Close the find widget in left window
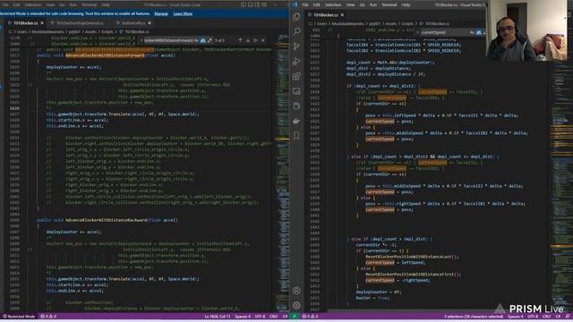573x322 pixels. (263, 40)
